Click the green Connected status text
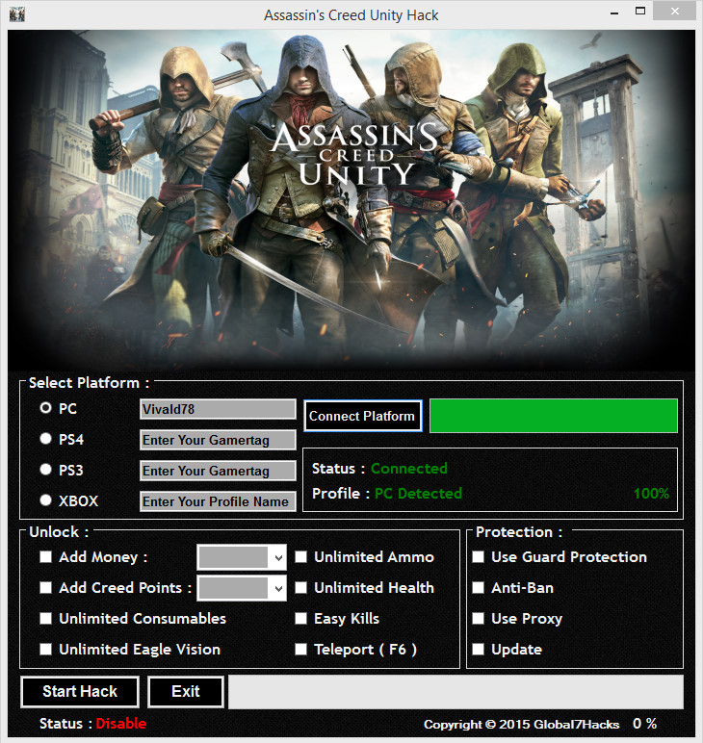Screen dimensions: 703x743 (x=409, y=468)
